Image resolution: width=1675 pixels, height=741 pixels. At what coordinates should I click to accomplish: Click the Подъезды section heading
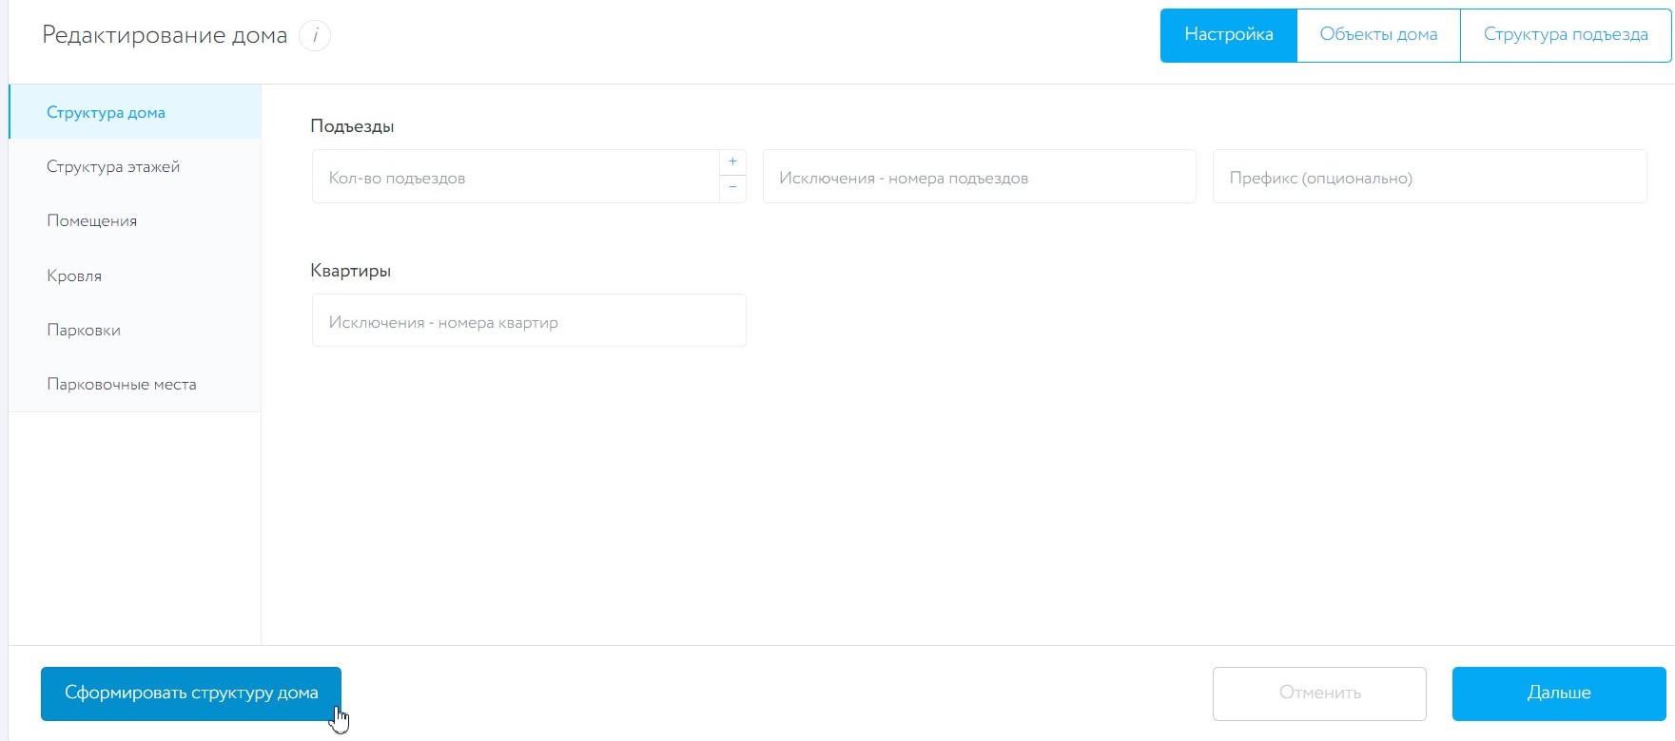pyautogui.click(x=352, y=126)
